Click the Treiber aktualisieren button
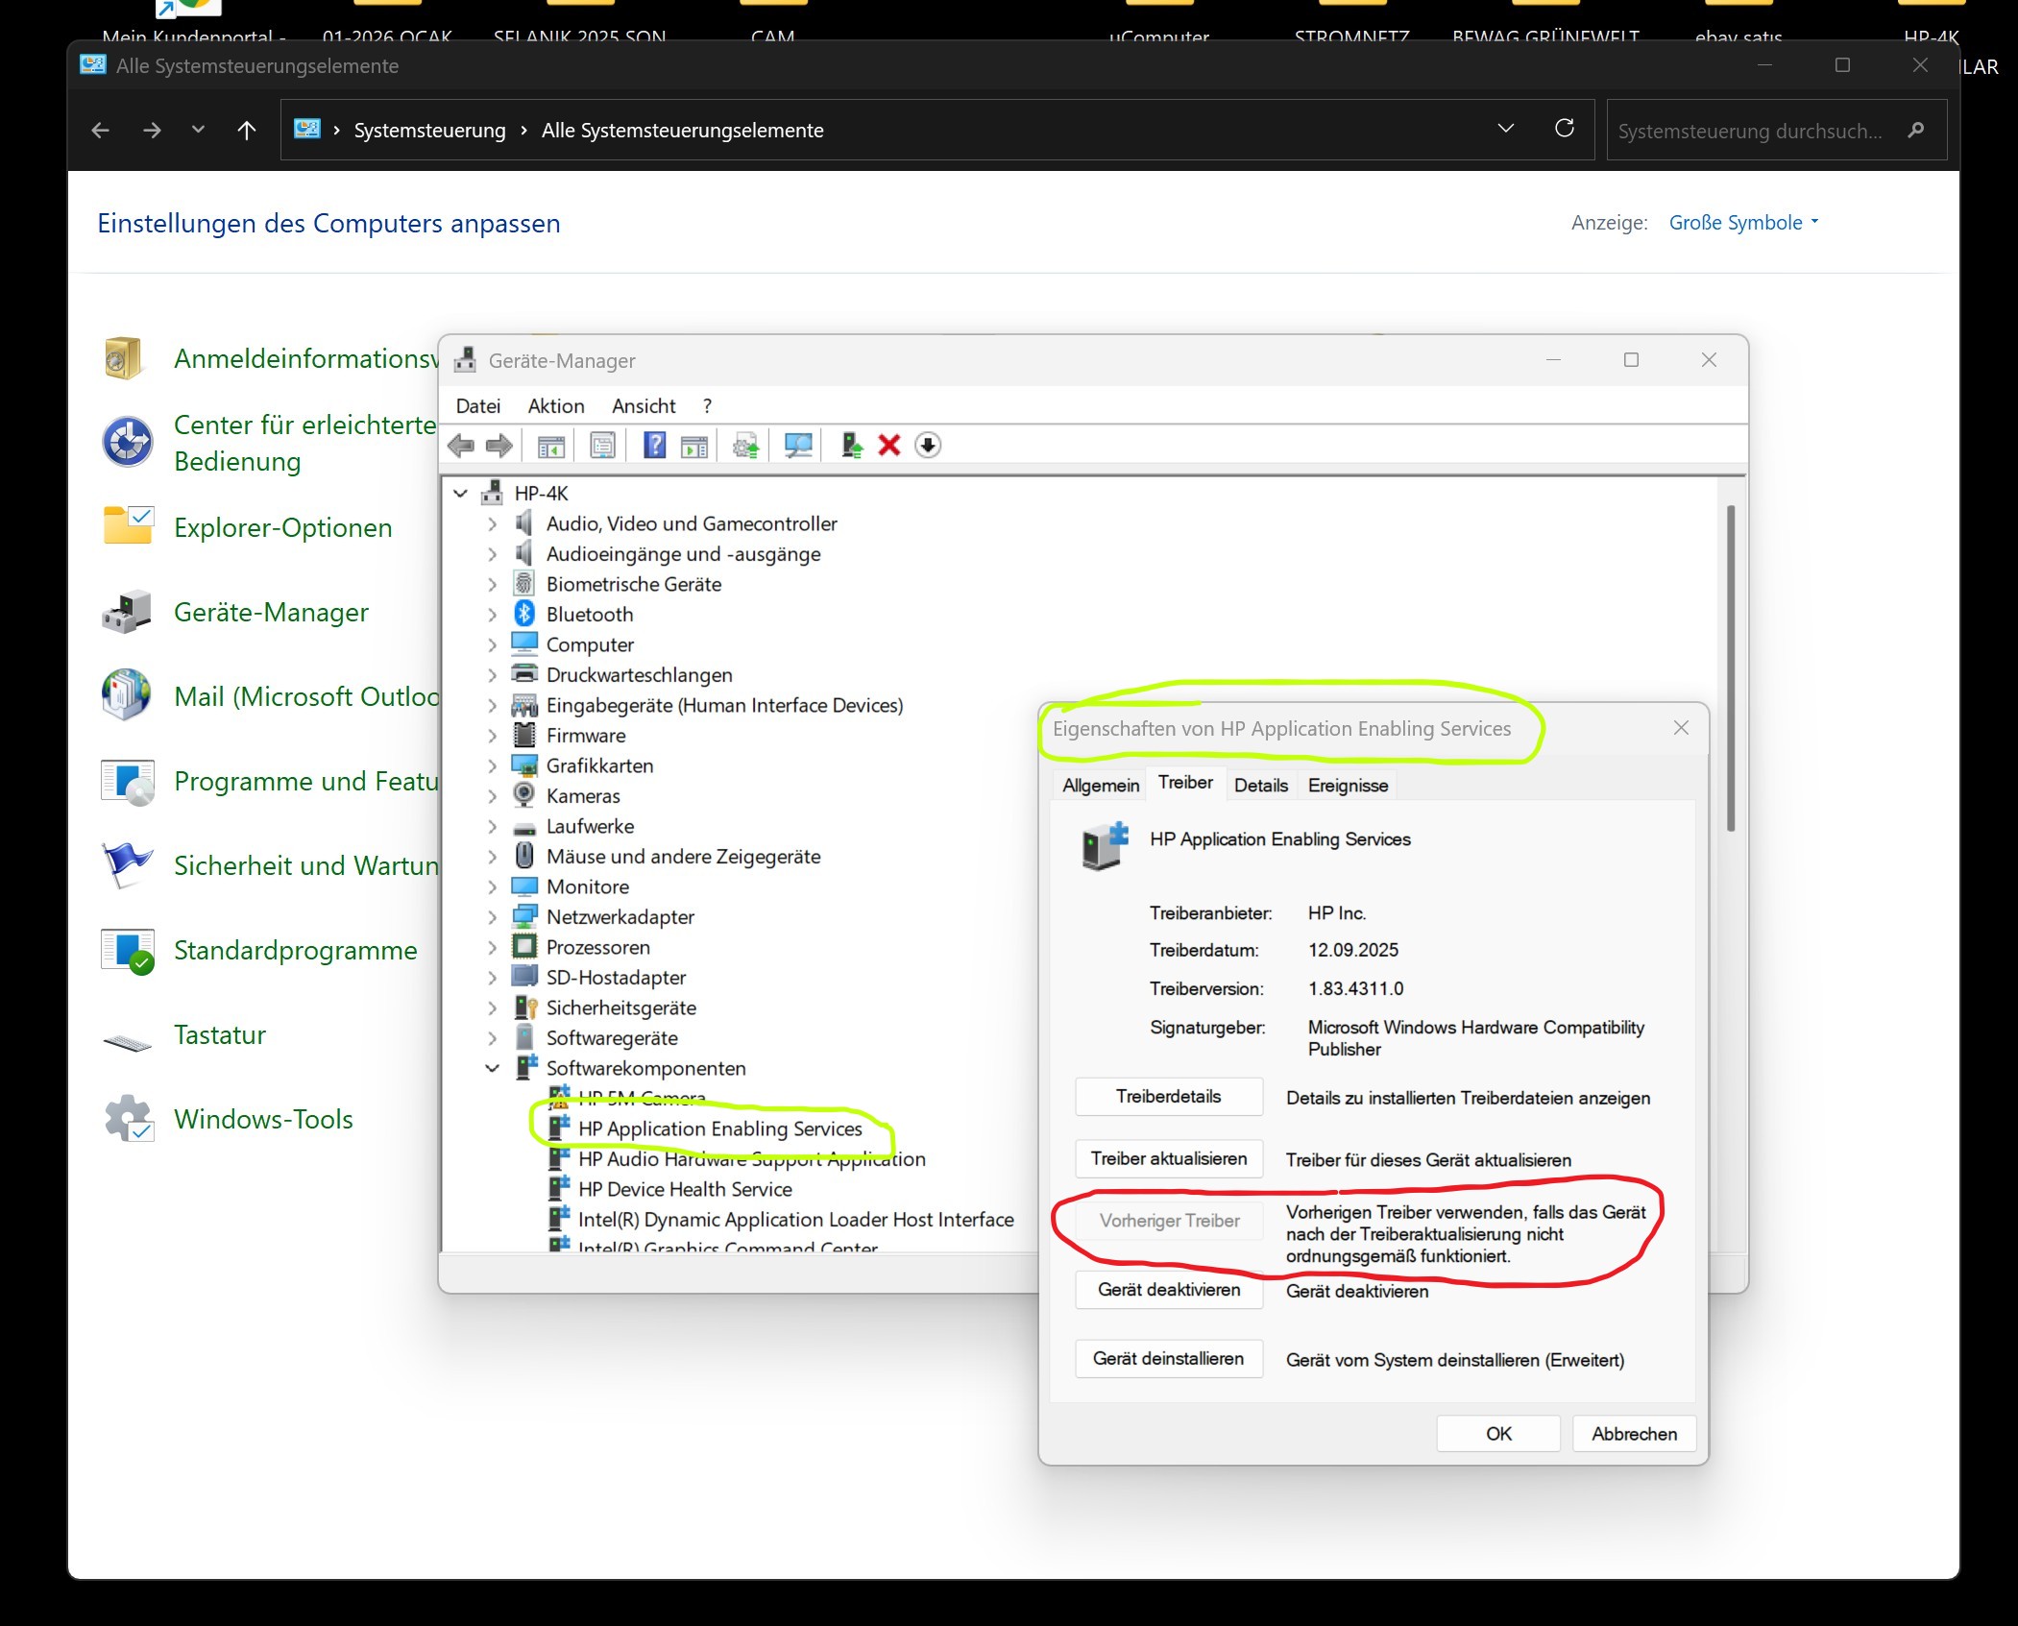Image resolution: width=2018 pixels, height=1626 pixels. click(1168, 1159)
